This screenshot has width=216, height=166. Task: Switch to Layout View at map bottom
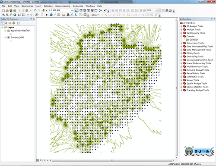pyautogui.click(x=41, y=160)
